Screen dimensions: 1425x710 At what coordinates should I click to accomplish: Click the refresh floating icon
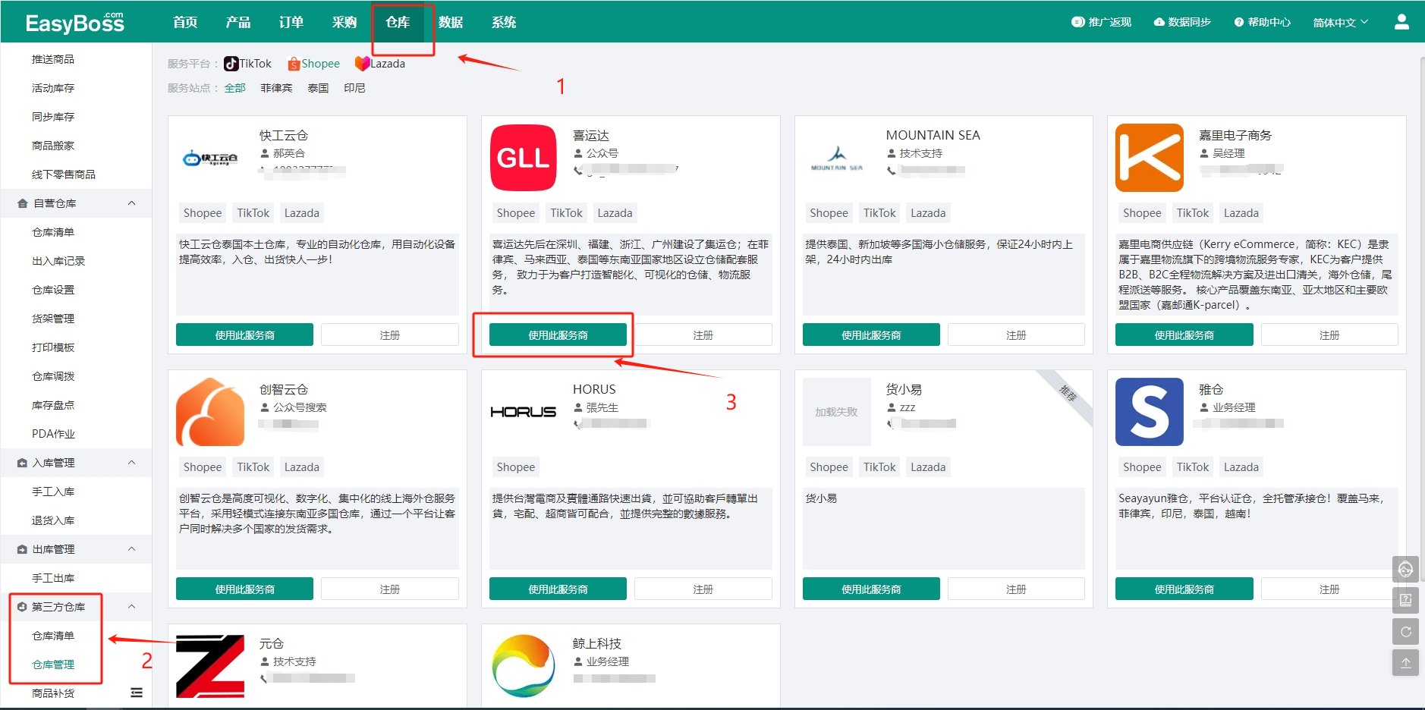(x=1405, y=631)
